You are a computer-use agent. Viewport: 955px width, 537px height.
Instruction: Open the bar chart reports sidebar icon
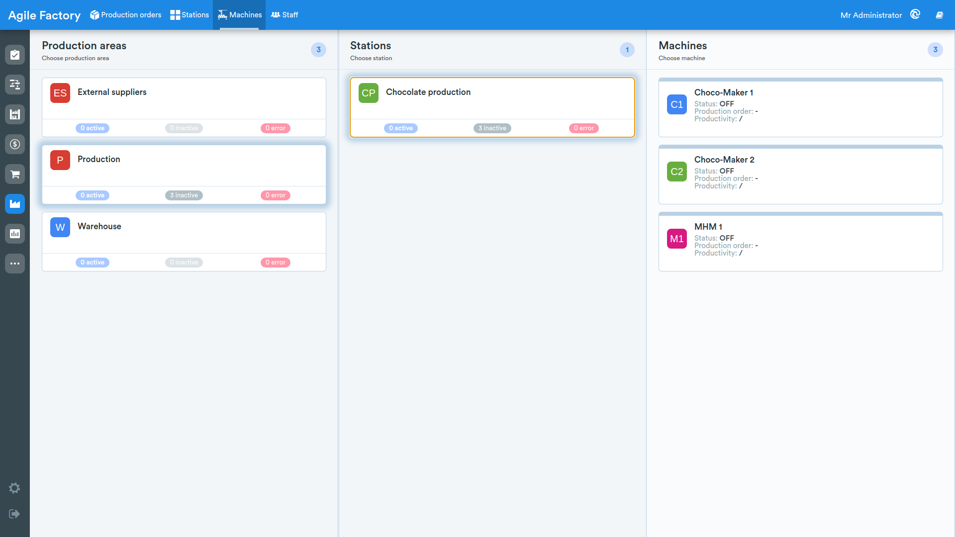tap(15, 234)
